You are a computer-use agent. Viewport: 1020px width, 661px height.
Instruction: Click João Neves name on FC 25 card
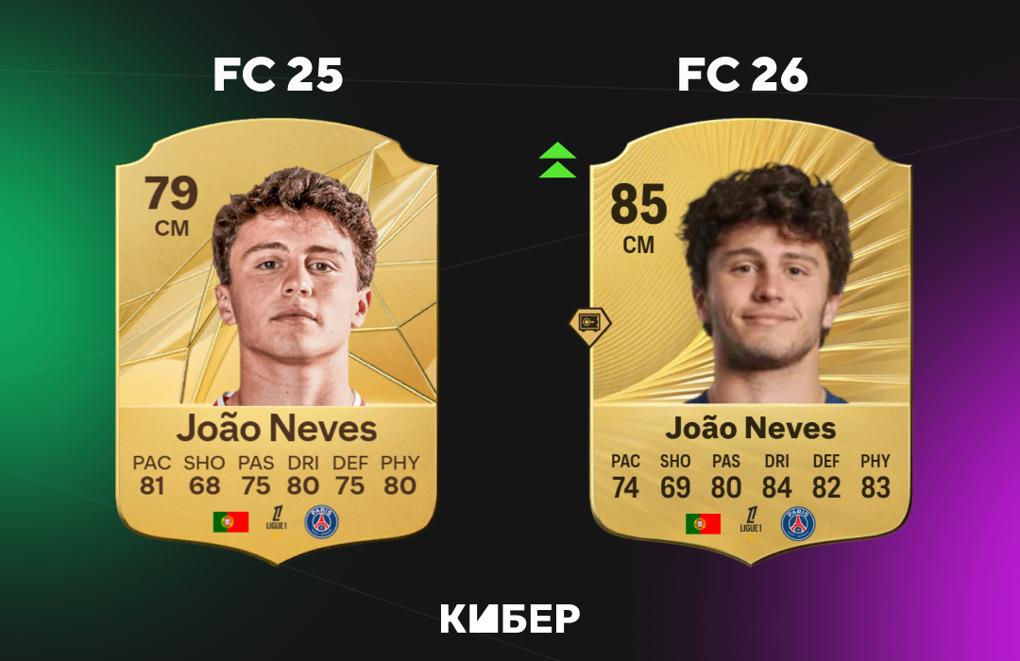click(x=277, y=429)
